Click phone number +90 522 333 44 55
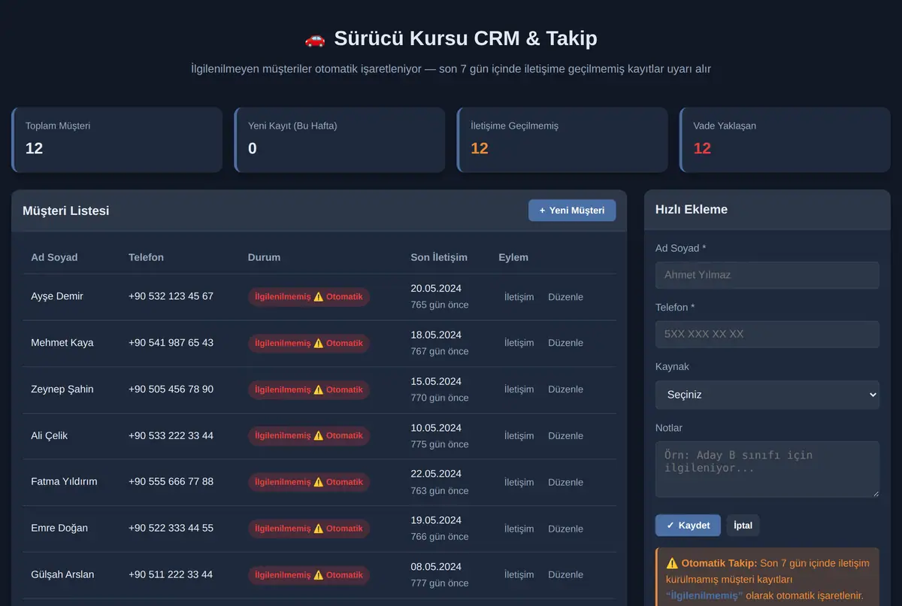902x606 pixels. click(171, 528)
